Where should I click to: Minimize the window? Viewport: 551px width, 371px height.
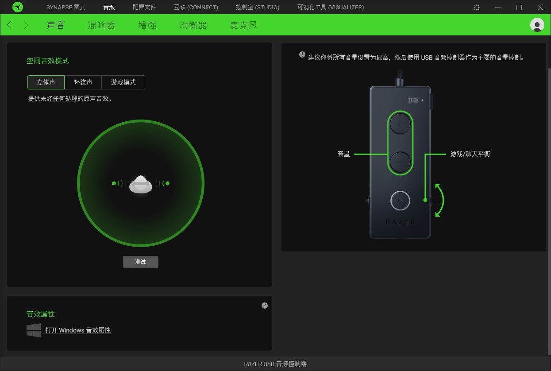498,8
